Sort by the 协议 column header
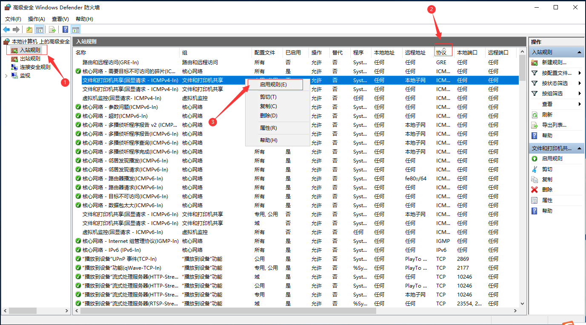 pyautogui.click(x=444, y=53)
